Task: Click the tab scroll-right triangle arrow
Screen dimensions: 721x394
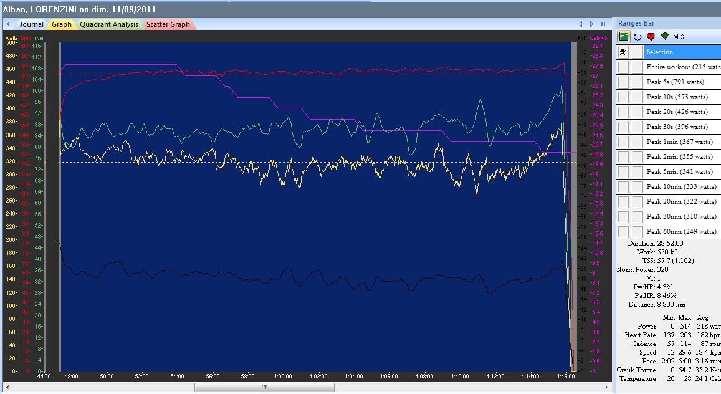Action: click(592, 24)
